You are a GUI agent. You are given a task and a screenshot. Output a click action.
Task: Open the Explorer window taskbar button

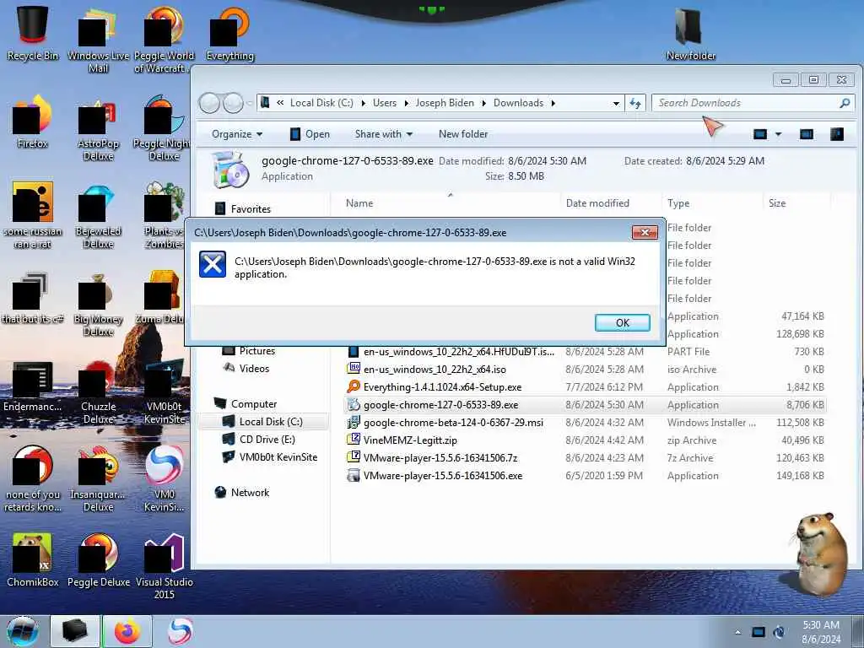[x=75, y=631]
